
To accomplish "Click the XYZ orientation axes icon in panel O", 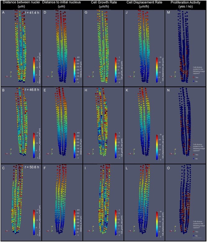I will (173, 229).
